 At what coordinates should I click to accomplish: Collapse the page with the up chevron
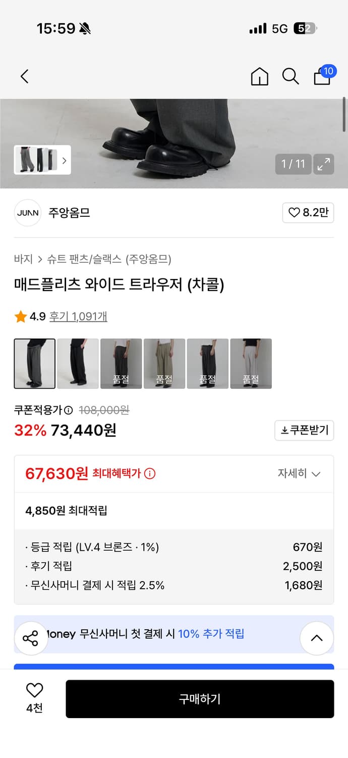317,638
